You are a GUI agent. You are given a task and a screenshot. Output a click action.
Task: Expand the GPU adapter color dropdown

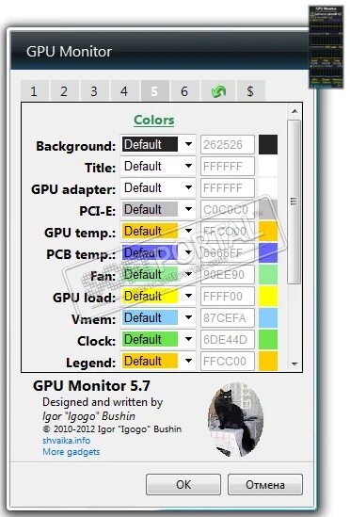[x=158, y=188]
